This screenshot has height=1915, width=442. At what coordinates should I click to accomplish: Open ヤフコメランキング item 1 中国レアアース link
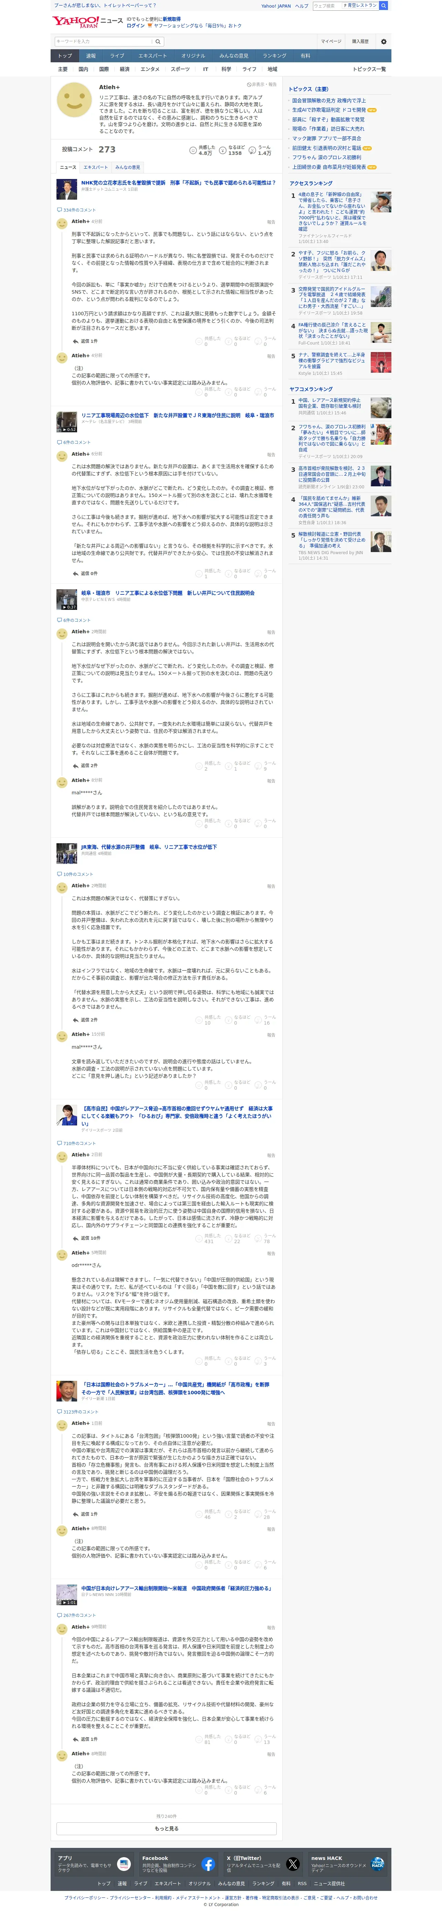pos(330,403)
